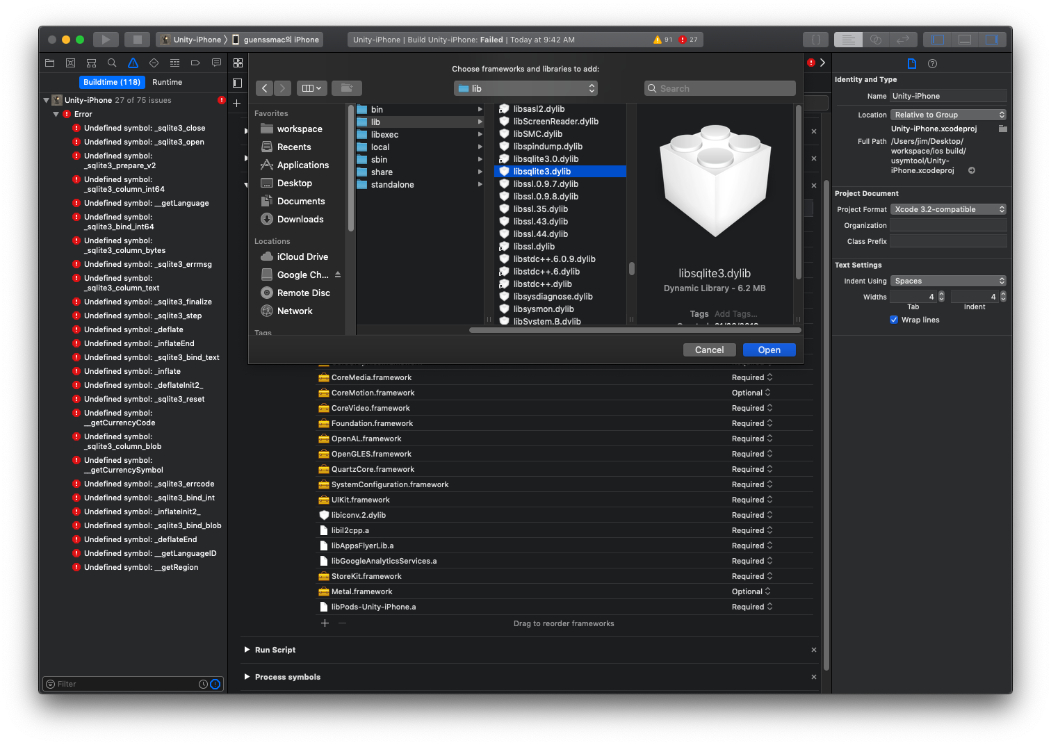The height and width of the screenshot is (745, 1051).
Task: Go back in the file dialog
Action: pyautogui.click(x=265, y=88)
